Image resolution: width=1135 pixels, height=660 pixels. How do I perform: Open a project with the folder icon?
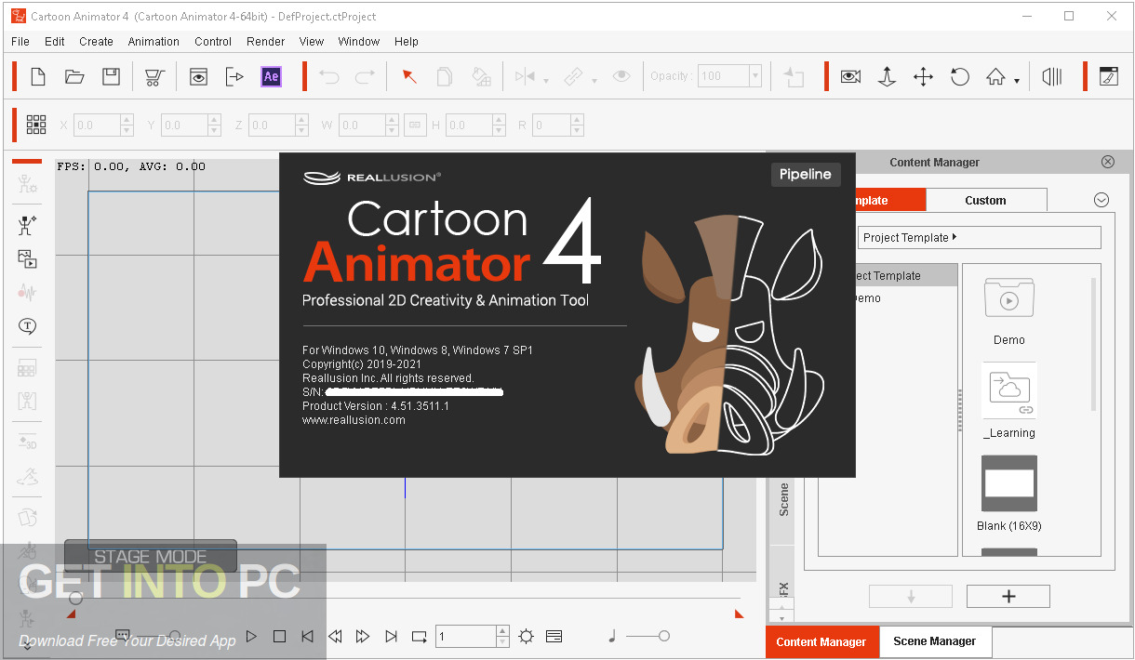coord(74,76)
